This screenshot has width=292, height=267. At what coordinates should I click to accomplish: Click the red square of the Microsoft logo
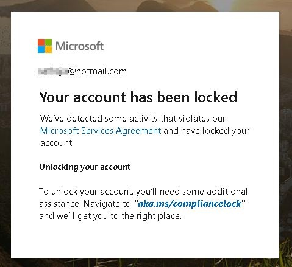pyautogui.click(x=41, y=42)
